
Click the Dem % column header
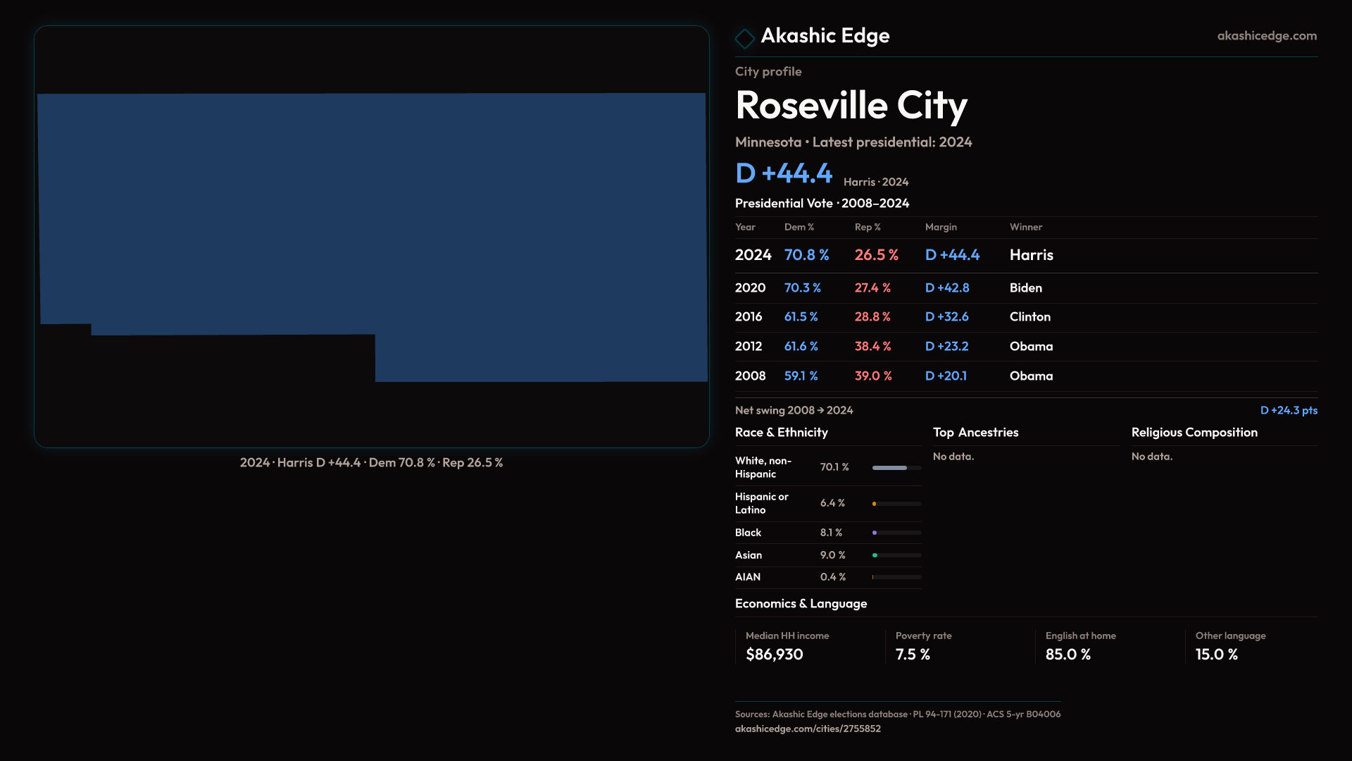point(799,228)
